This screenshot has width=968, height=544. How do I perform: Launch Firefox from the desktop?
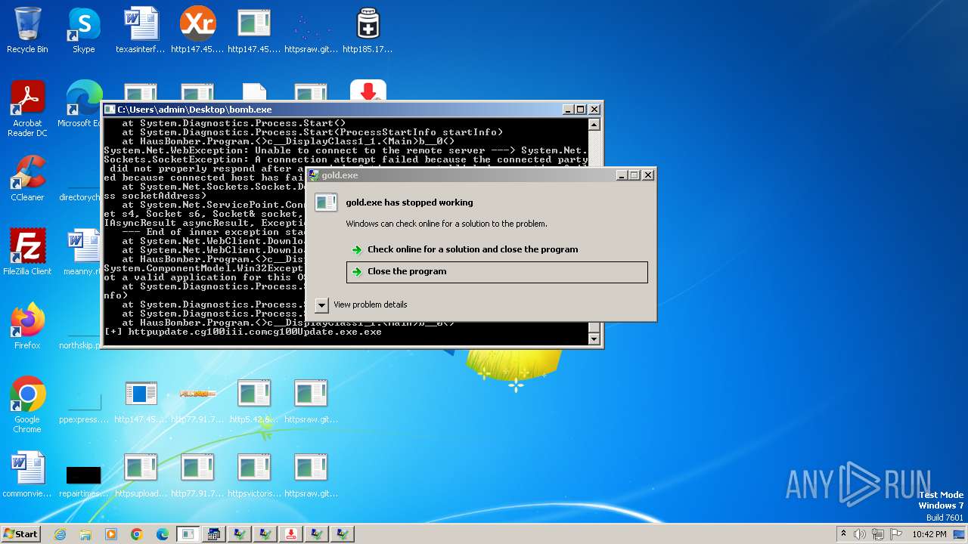27,326
